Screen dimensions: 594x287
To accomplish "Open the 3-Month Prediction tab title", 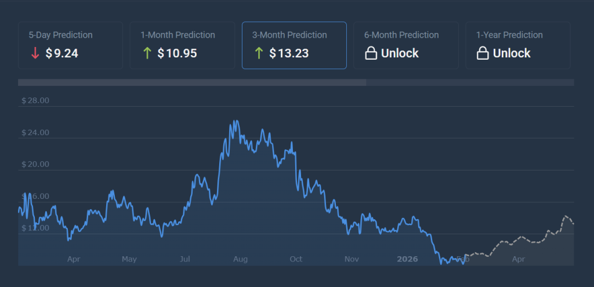I will [289, 35].
